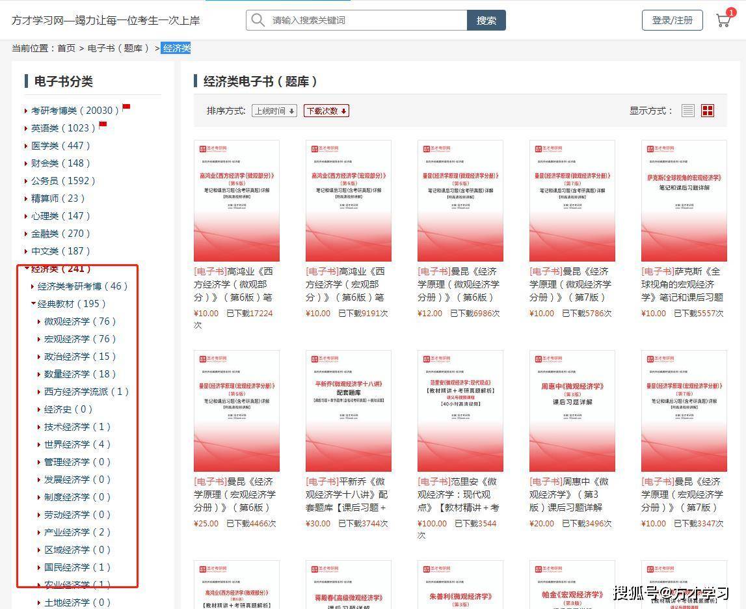Go to 首页 in breadcrumb
The width and height of the screenshot is (746, 609).
(x=66, y=48)
